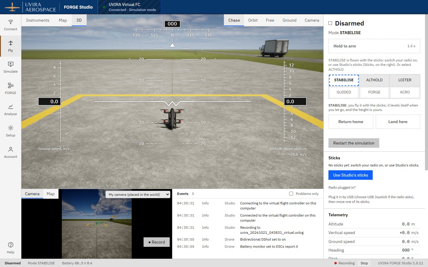Stop the recording in status bar

(364, 263)
